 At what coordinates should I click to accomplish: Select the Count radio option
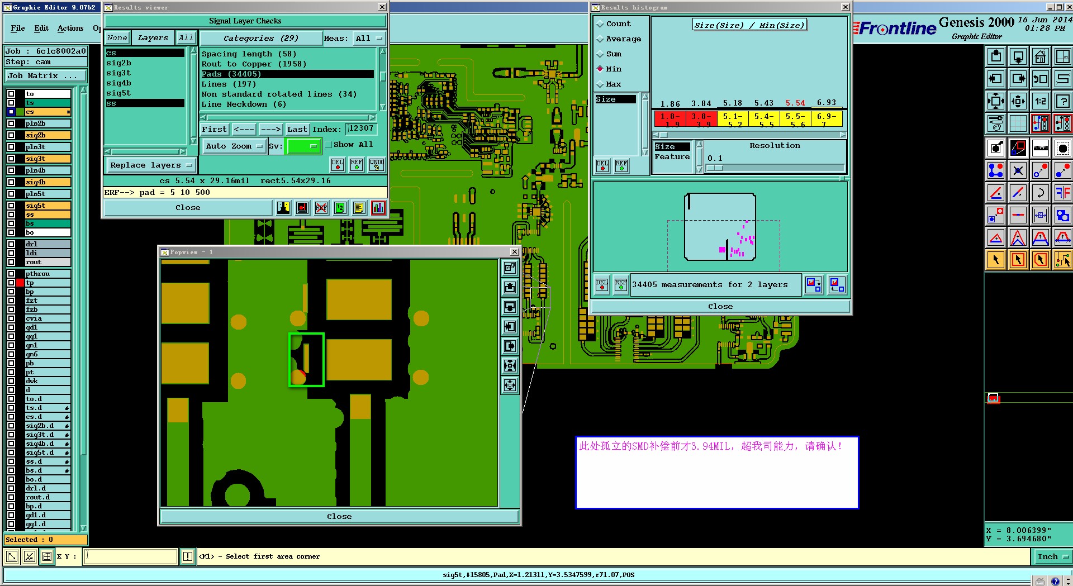pyautogui.click(x=614, y=24)
